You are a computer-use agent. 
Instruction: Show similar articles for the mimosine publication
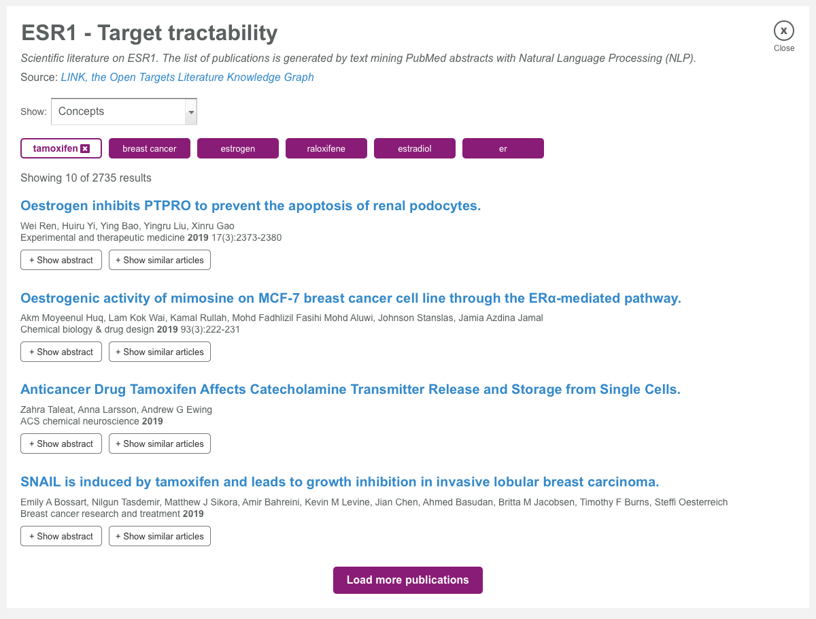coord(159,352)
